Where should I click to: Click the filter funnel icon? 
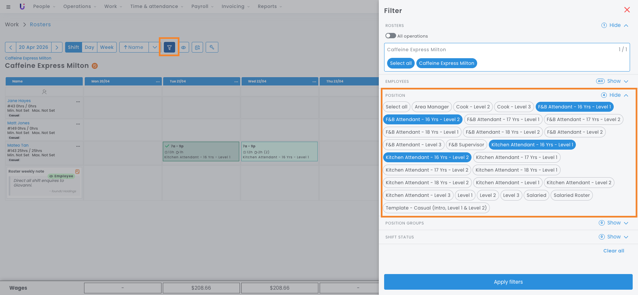click(169, 47)
